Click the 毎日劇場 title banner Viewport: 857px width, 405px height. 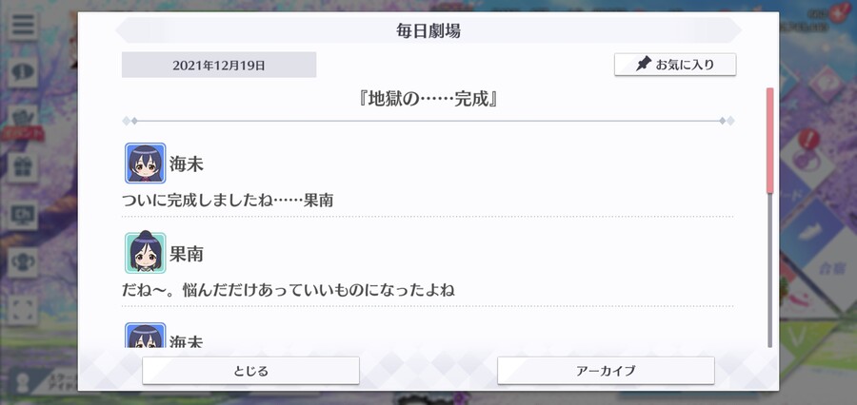[428, 30]
